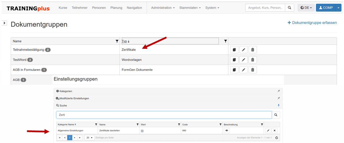This screenshot has width=344, height=143.
Task: Toggle the Zertifikate darstellen Wert checkbox
Action: [142, 131]
